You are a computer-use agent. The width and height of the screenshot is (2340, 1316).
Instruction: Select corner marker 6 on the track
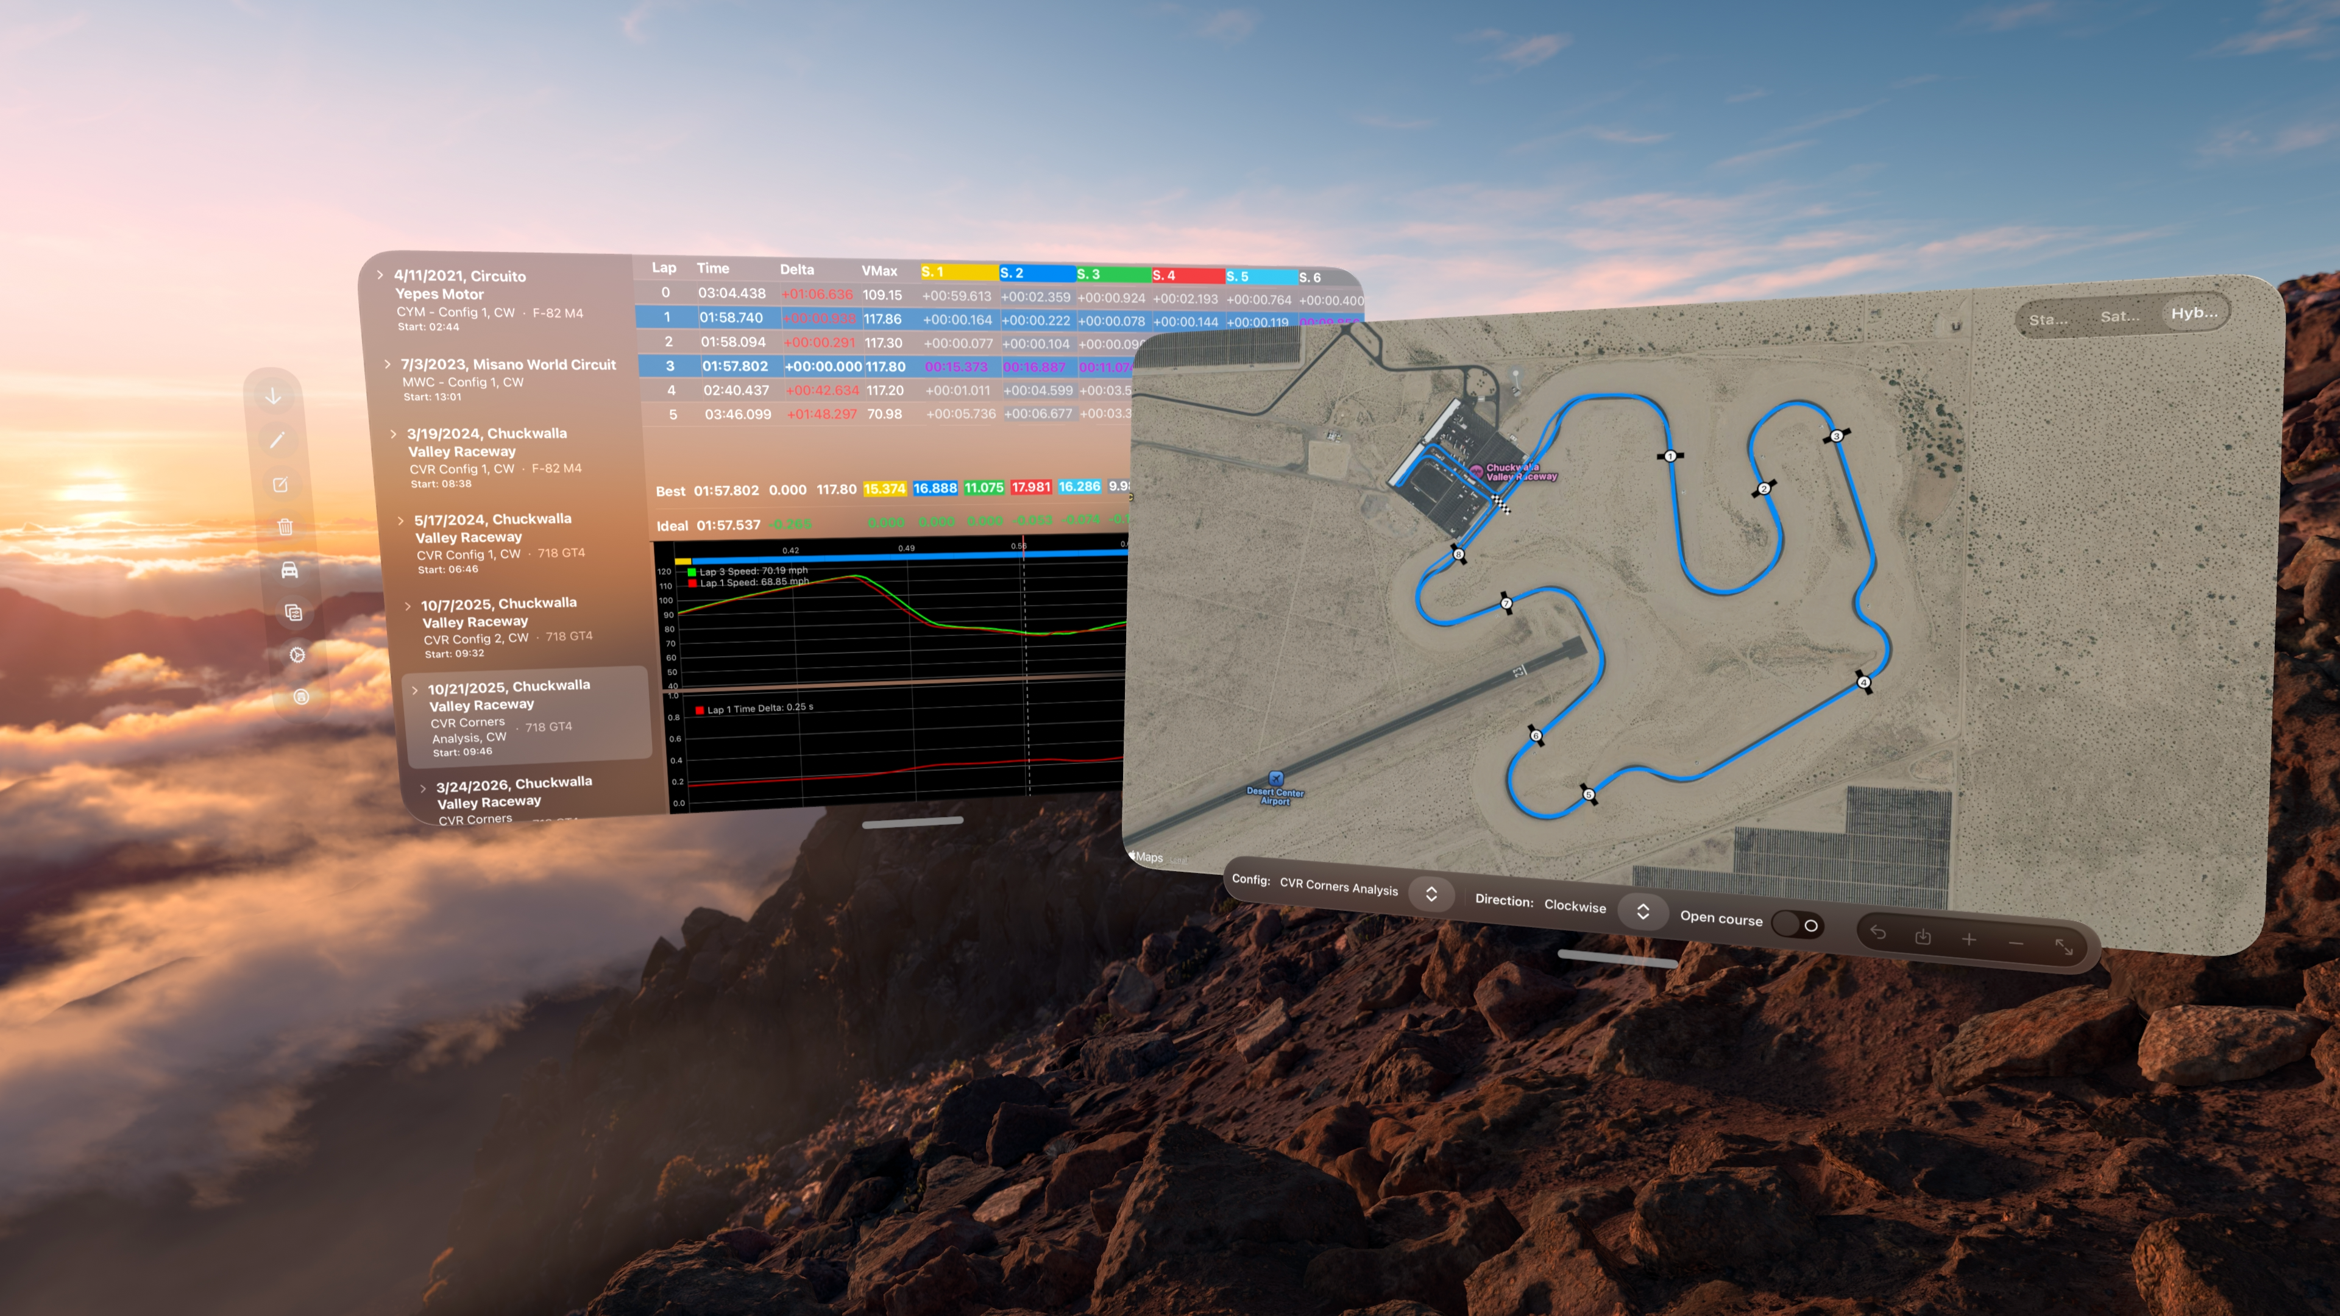[1536, 735]
